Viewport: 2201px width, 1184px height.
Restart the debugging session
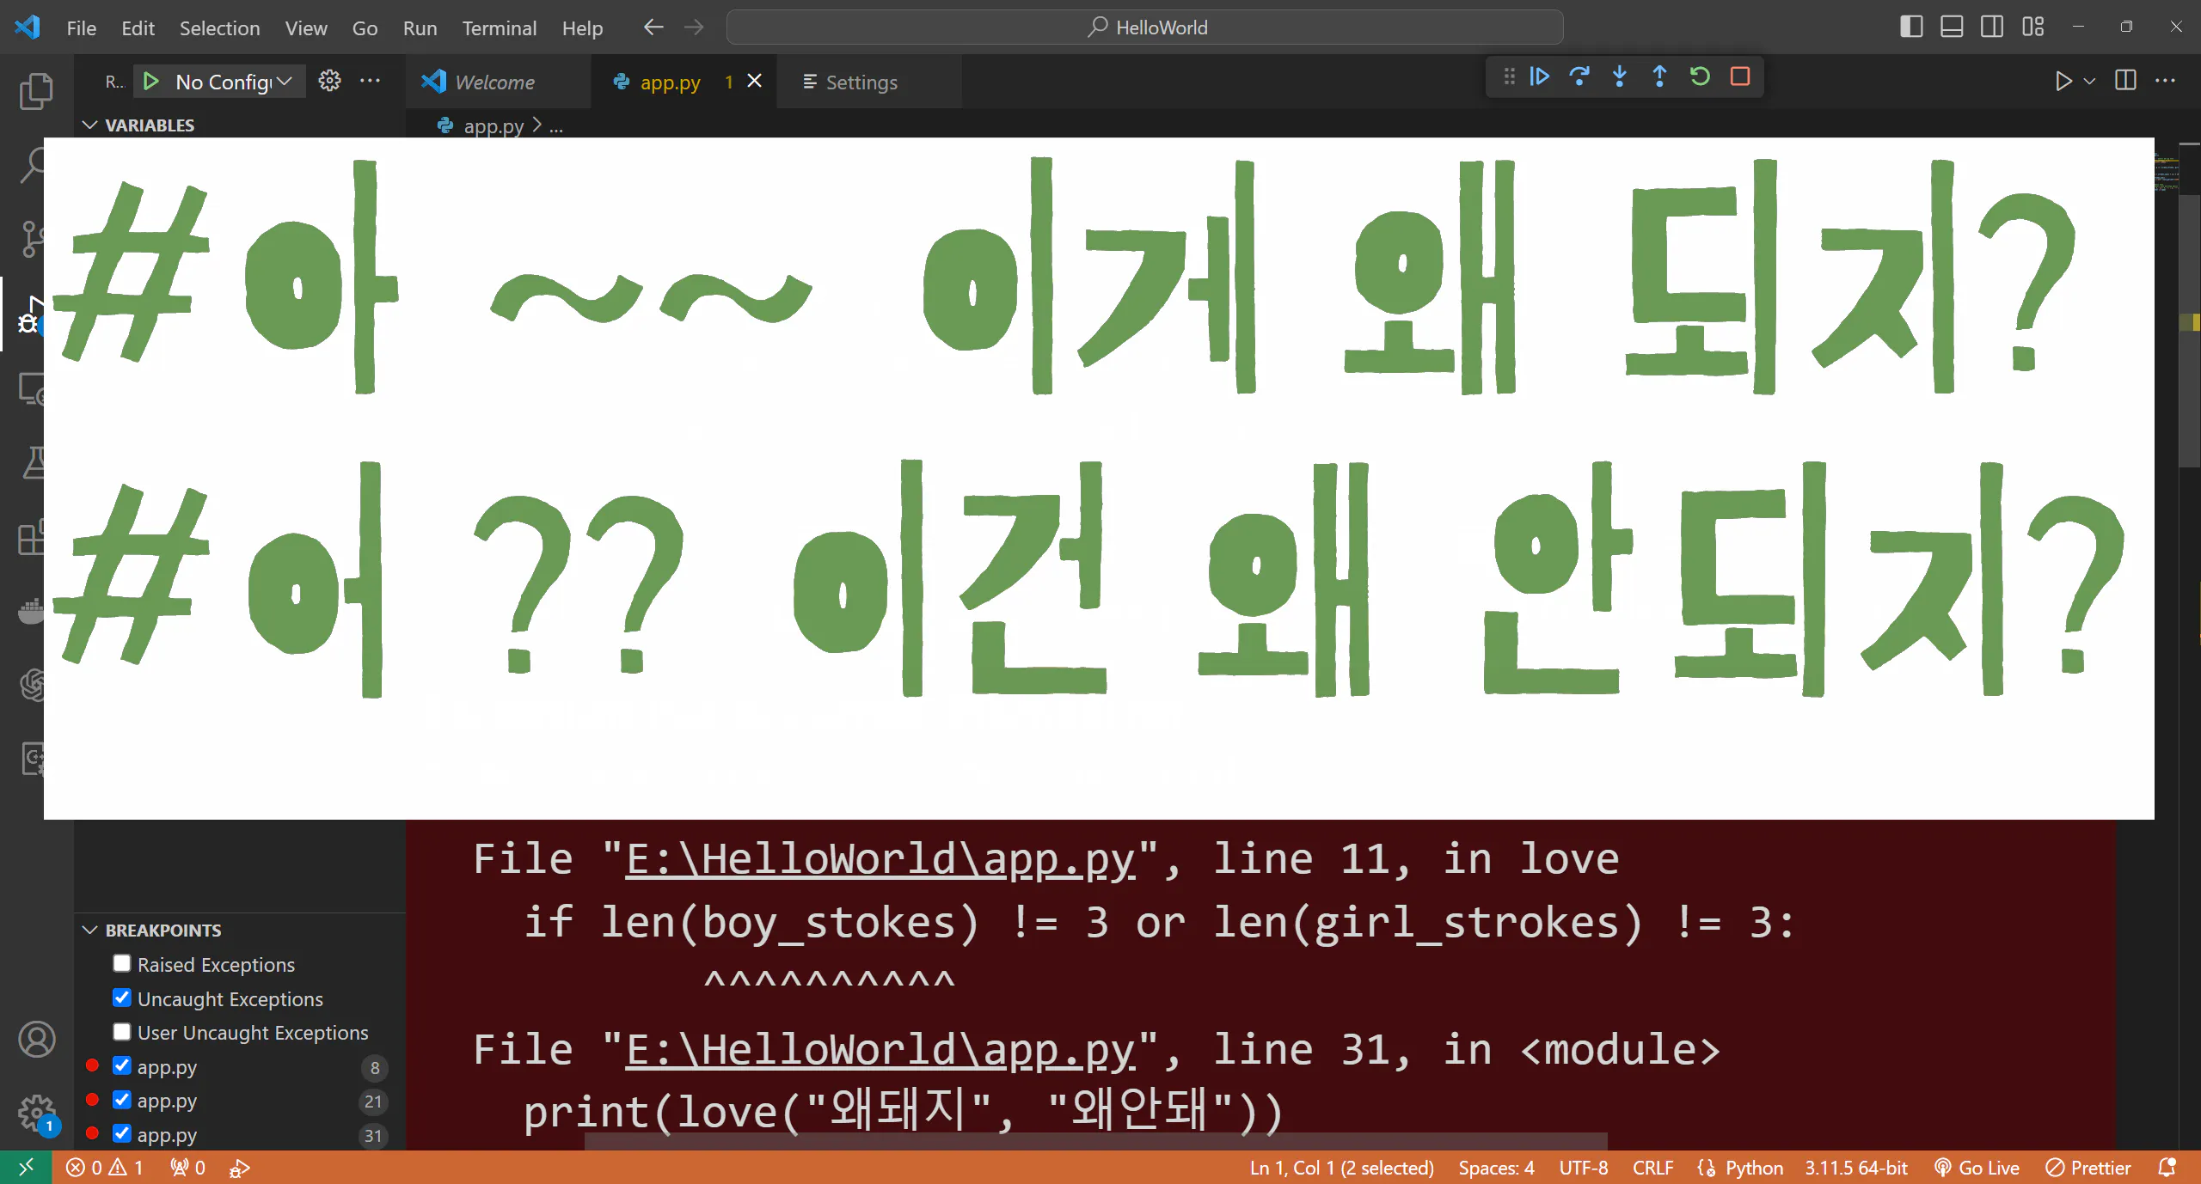[1699, 76]
